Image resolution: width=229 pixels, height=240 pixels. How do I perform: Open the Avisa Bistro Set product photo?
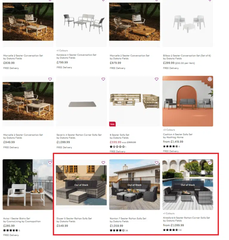click(x=28, y=185)
